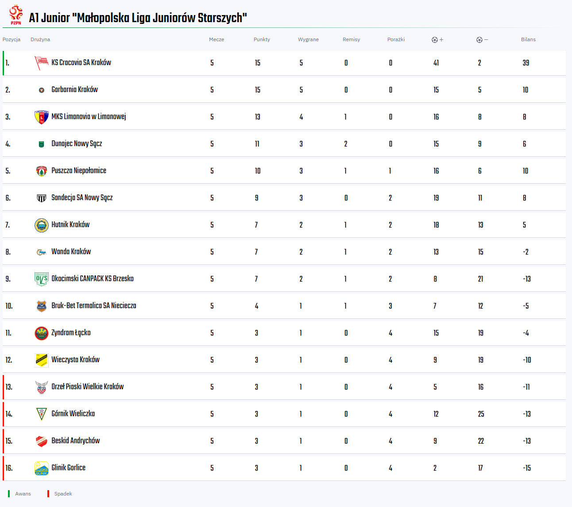This screenshot has height=507, width=572.
Task: Select the Bilans column header
Action: tap(528, 39)
